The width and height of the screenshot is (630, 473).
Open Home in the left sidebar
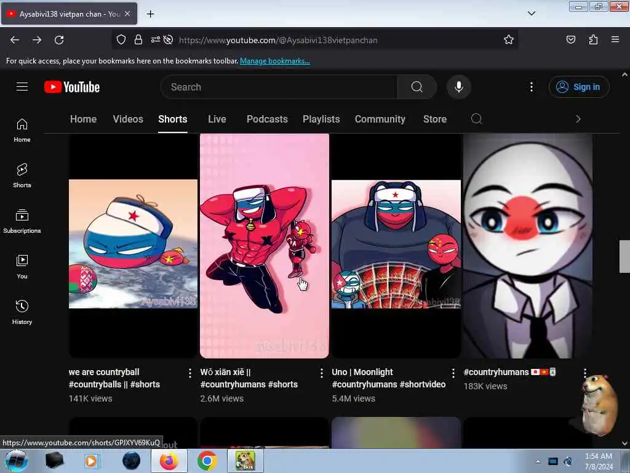22,131
